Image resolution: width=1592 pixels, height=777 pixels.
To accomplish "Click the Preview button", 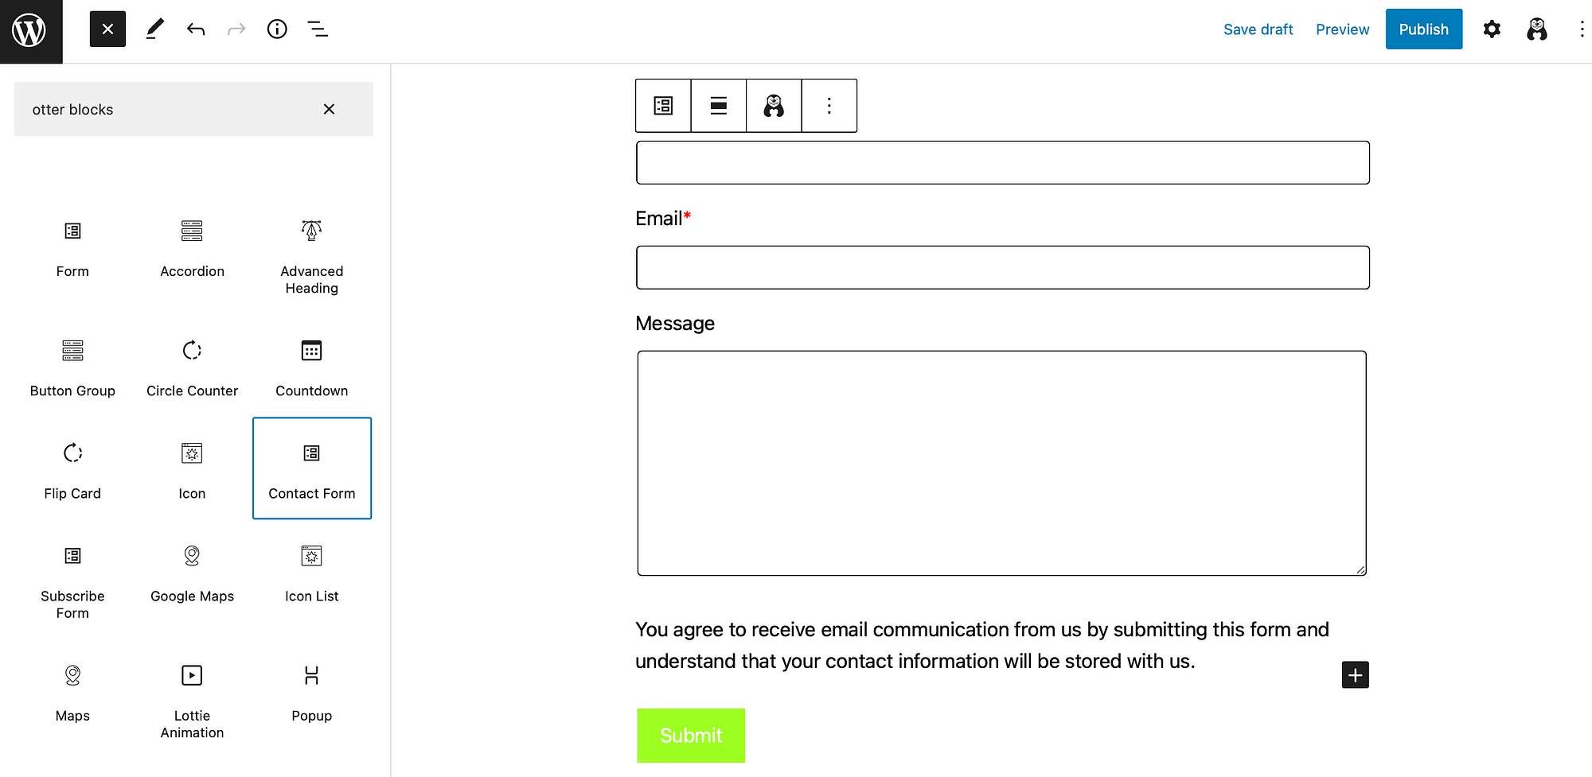I will [x=1342, y=29].
